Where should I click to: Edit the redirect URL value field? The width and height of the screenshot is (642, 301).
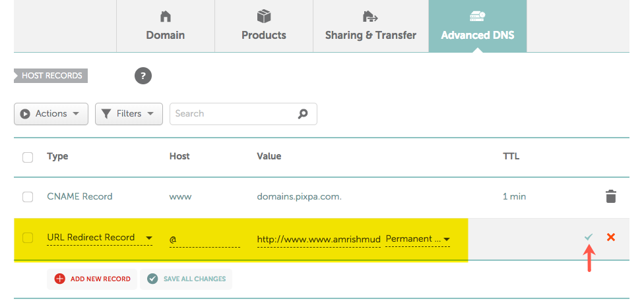[319, 239]
